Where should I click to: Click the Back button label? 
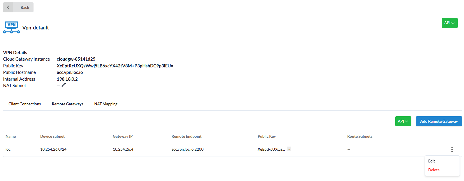coord(25,7)
